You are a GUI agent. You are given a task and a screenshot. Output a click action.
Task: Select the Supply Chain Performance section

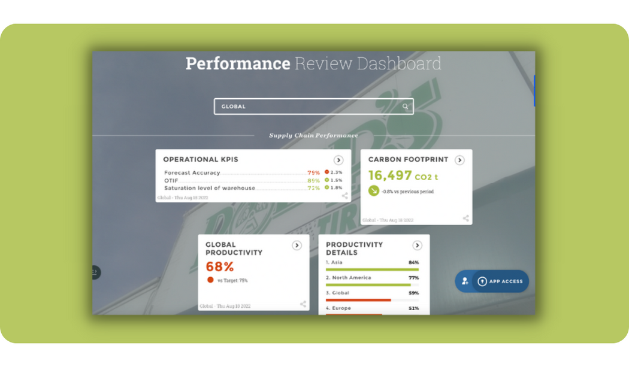(314, 135)
